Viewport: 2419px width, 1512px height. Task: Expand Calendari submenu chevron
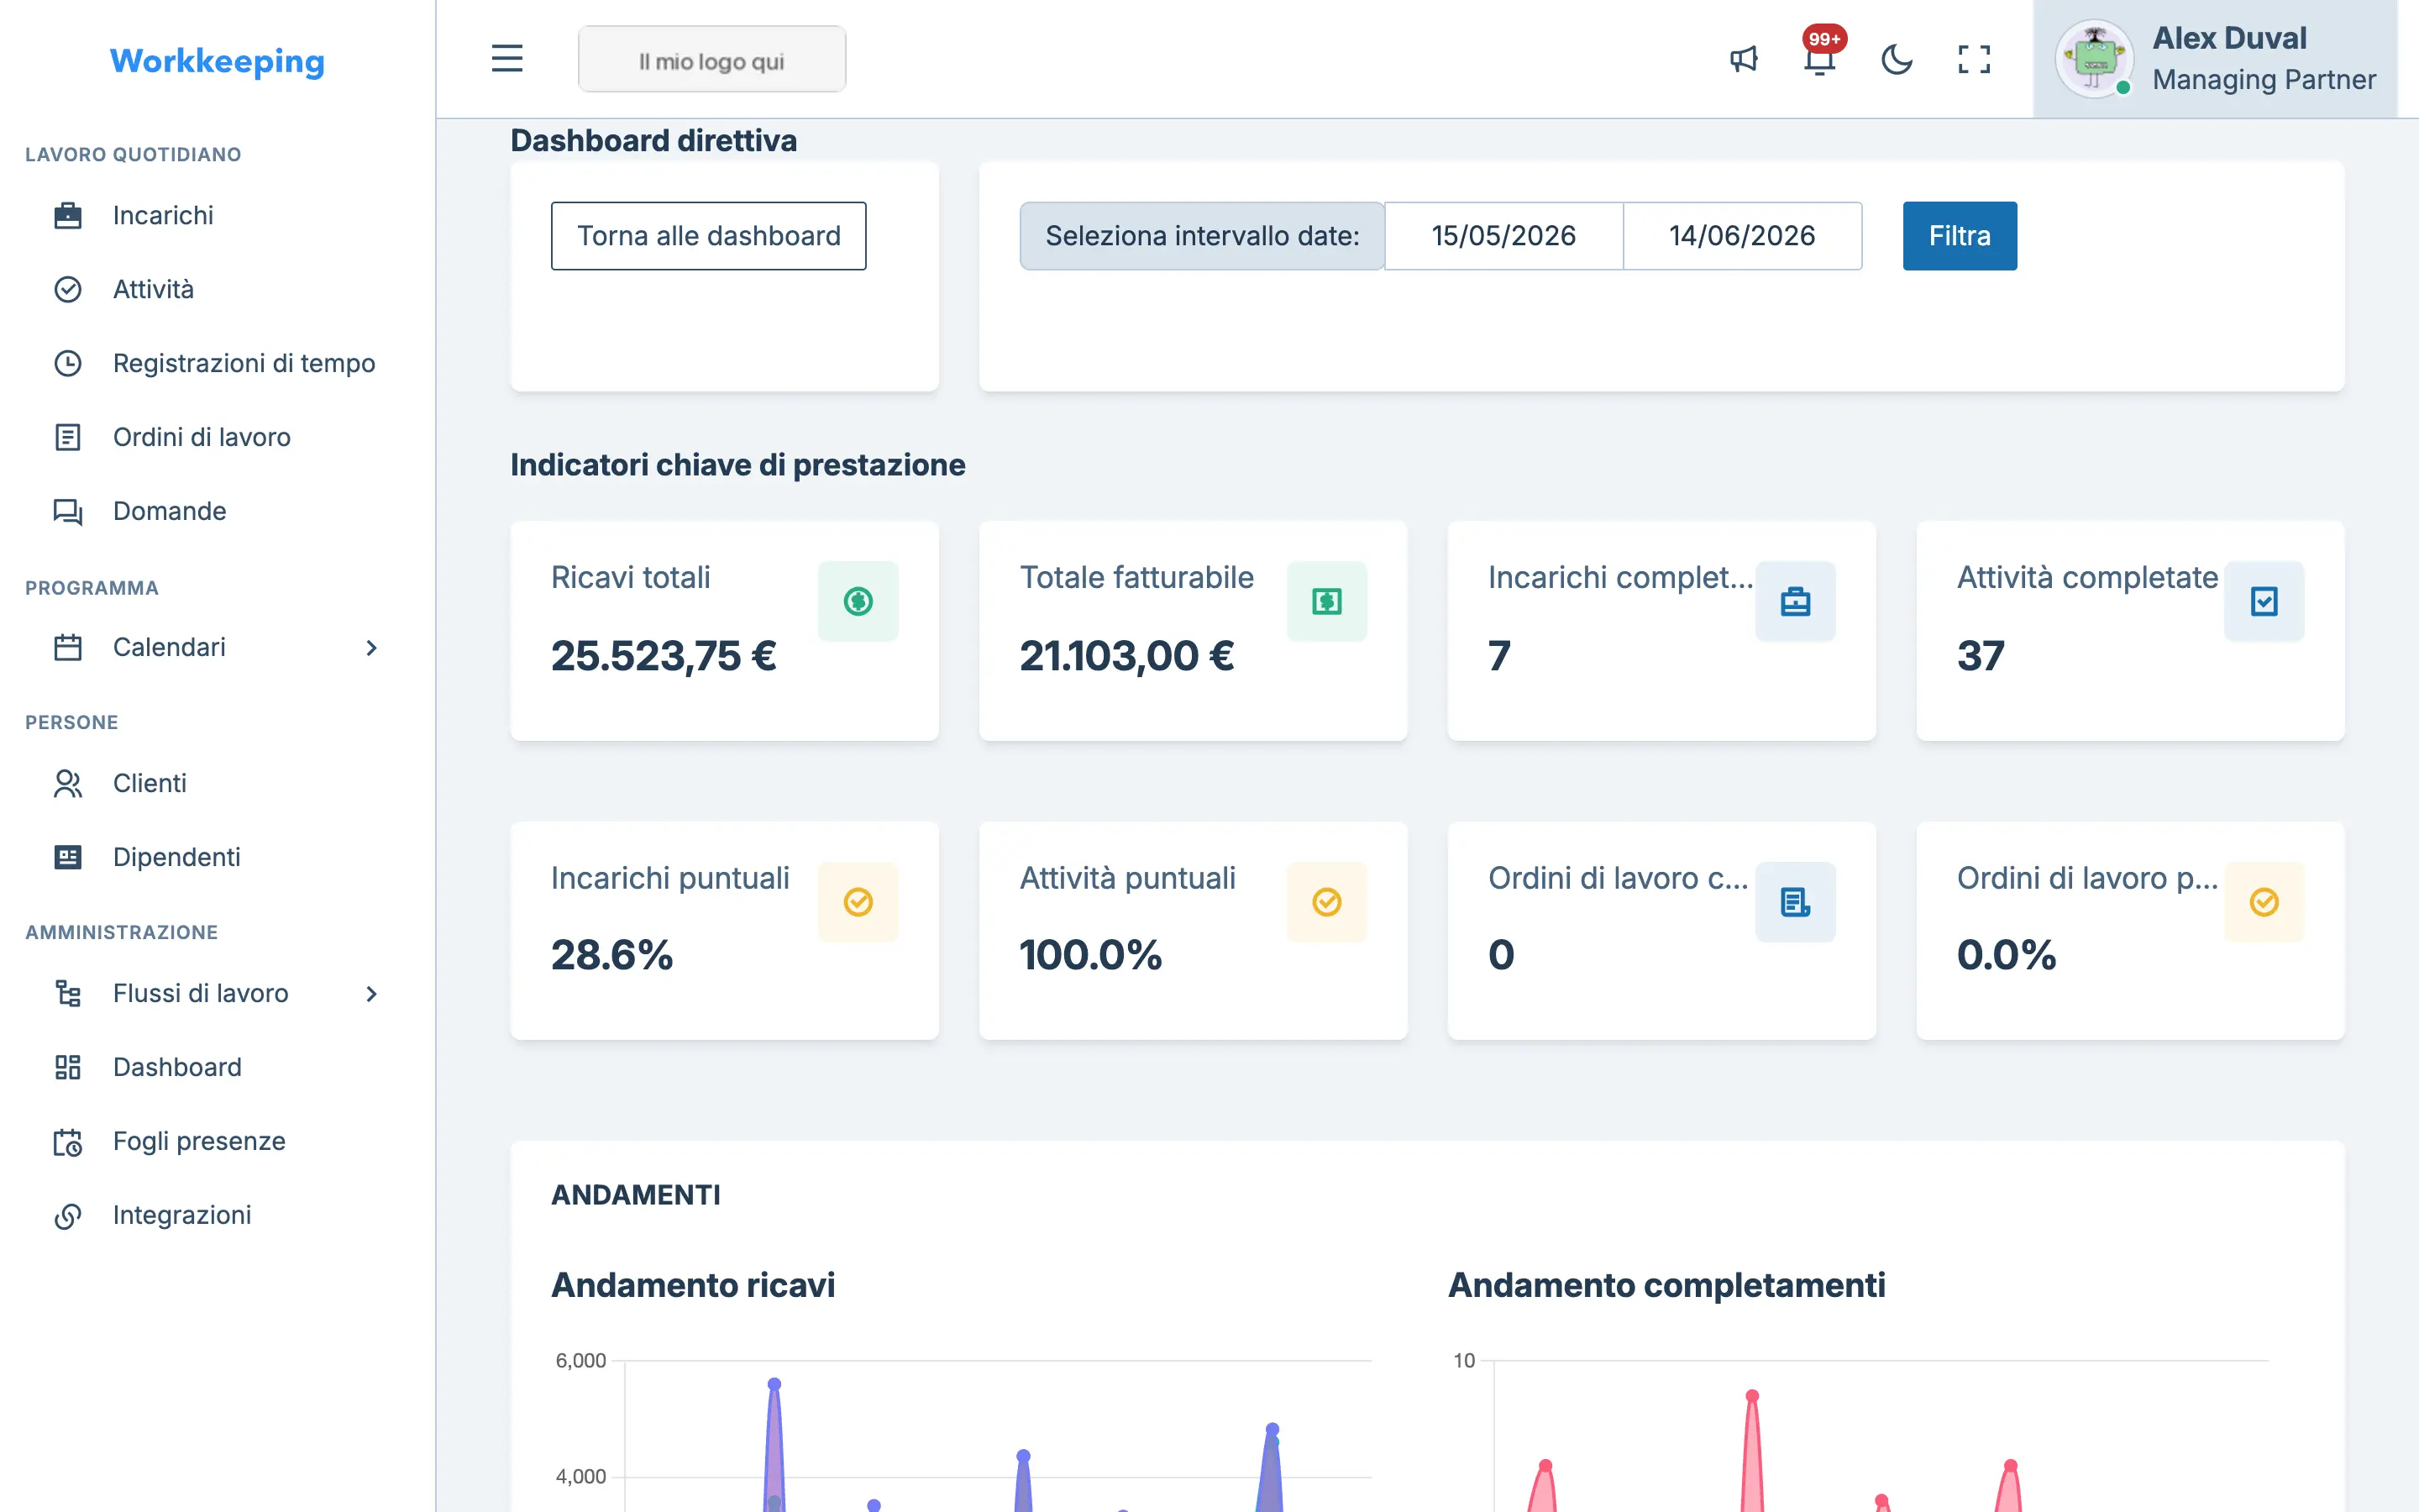(371, 648)
